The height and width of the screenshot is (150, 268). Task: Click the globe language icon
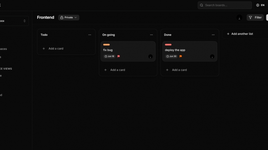[258, 5]
